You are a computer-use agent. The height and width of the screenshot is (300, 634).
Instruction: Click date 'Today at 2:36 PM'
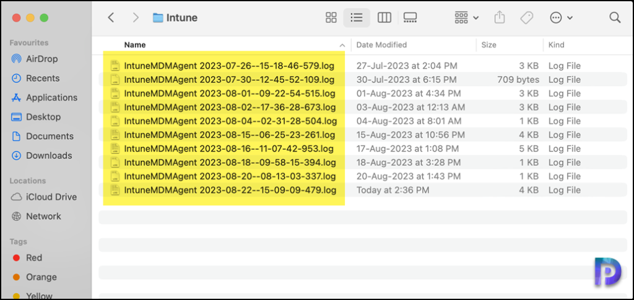[x=393, y=190]
